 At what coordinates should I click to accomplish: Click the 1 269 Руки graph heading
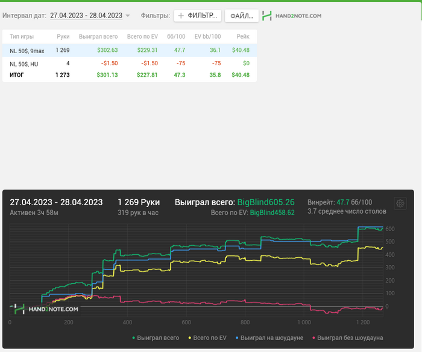pos(139,202)
